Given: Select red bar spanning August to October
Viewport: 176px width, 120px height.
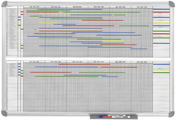Looking at the screenshot, I should (x=84, y=64).
